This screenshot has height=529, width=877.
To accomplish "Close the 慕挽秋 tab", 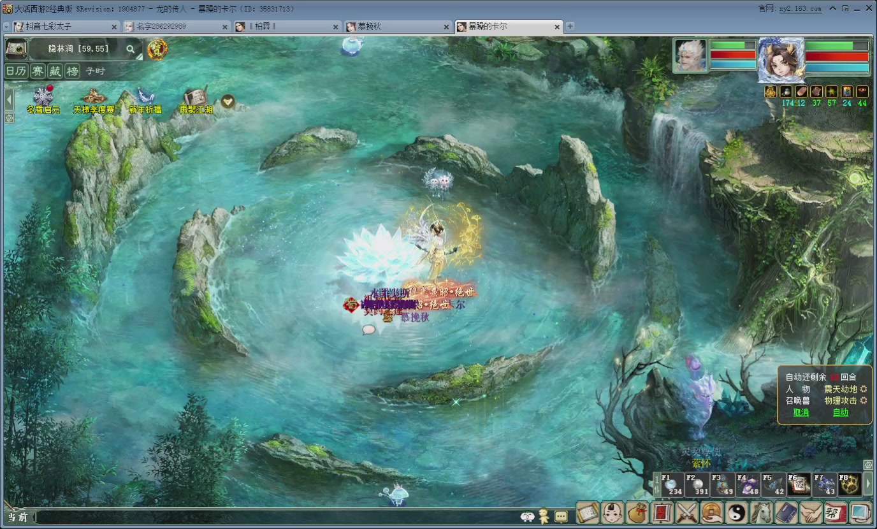I will [446, 27].
